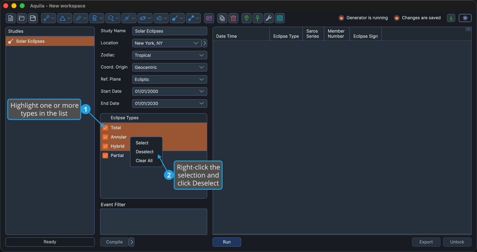This screenshot has width=477, height=252.
Task: Click the Unlock button
Action: (x=457, y=242)
